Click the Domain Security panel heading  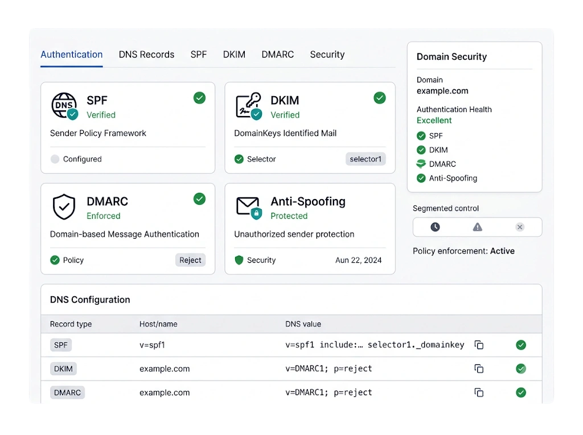pos(451,56)
